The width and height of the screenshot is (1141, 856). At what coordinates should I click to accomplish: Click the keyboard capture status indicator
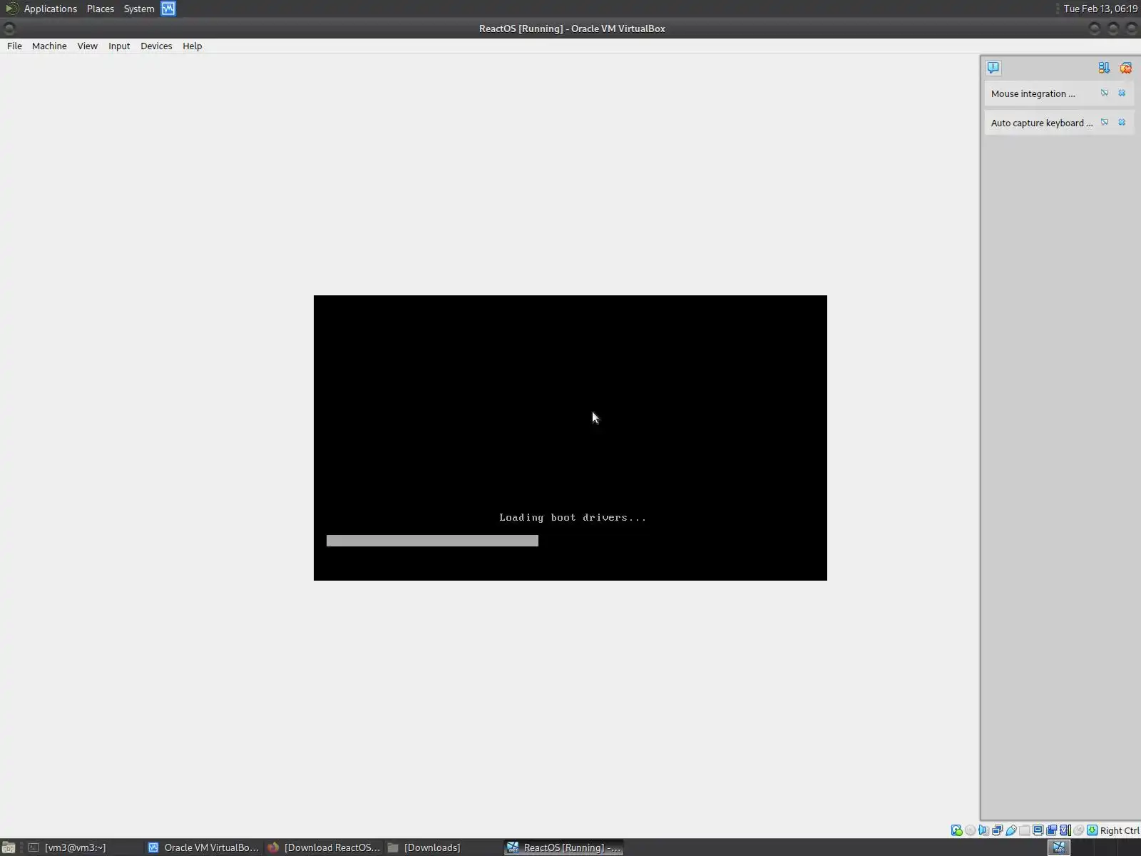(1093, 830)
